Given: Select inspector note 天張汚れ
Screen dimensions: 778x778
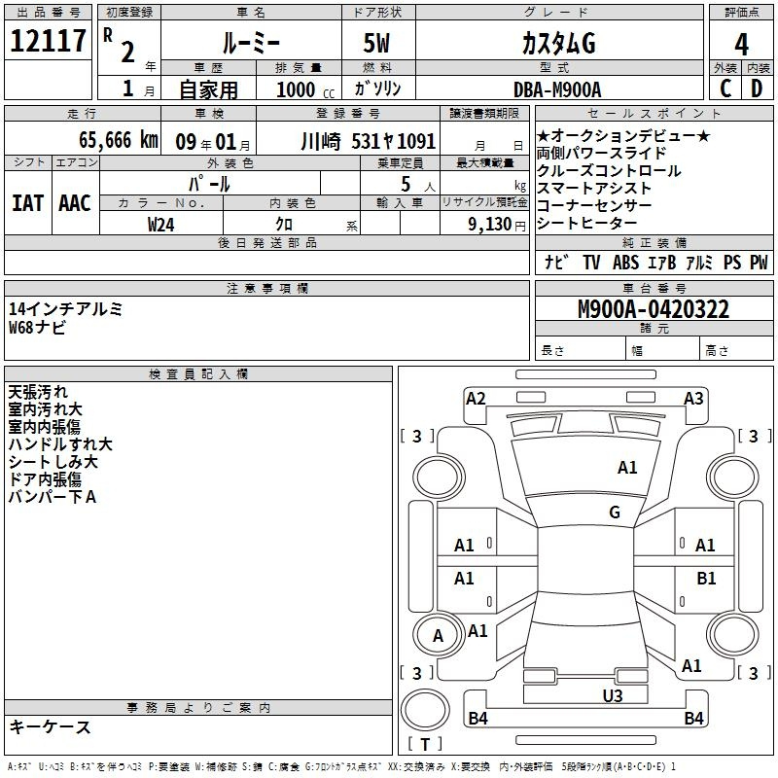Looking at the screenshot, I should 38,392.
